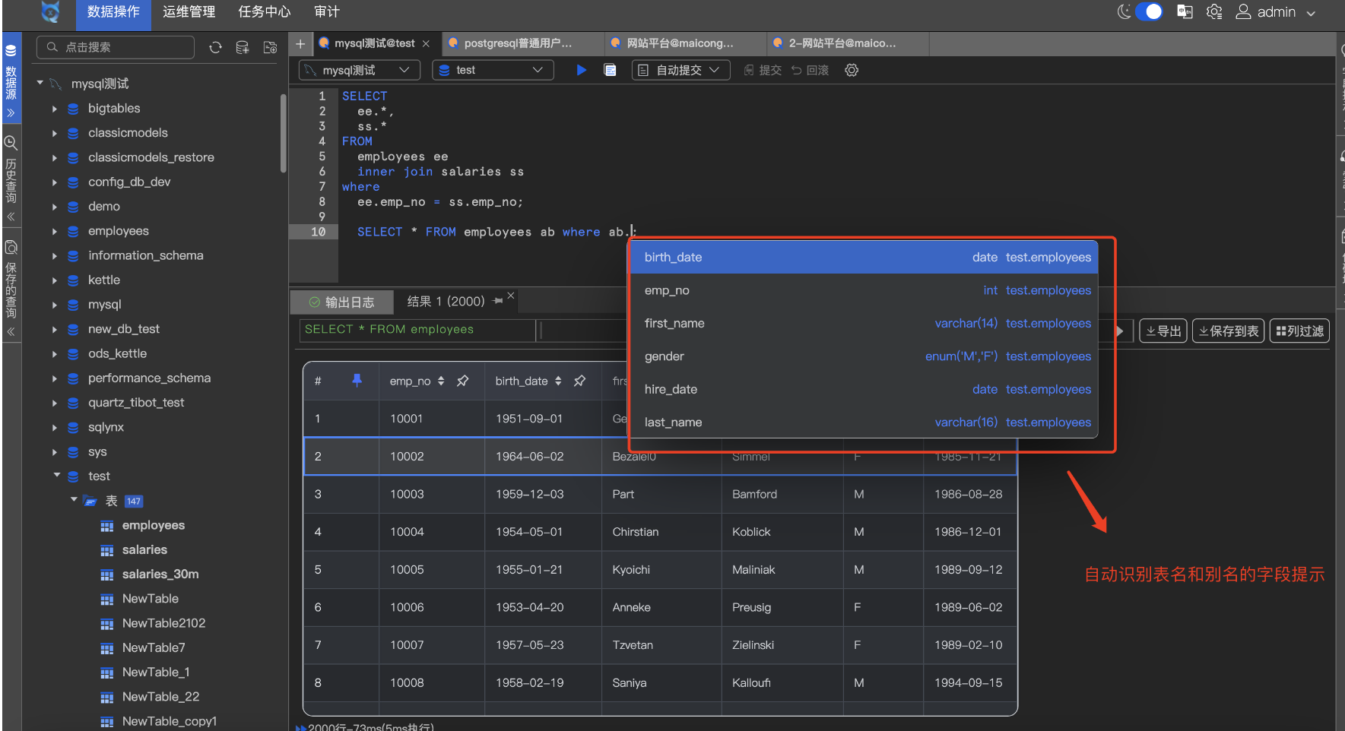Pin the birth_date column
The height and width of the screenshot is (731, 1345).
click(579, 381)
